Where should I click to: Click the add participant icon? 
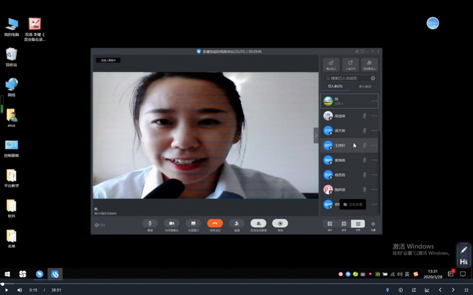pos(369,64)
